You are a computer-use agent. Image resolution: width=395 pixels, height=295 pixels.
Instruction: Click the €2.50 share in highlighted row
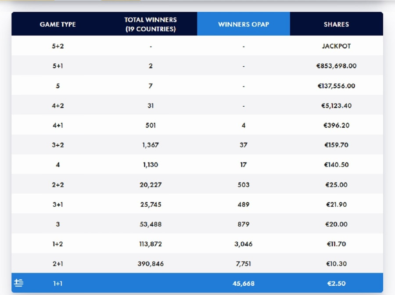click(336, 284)
